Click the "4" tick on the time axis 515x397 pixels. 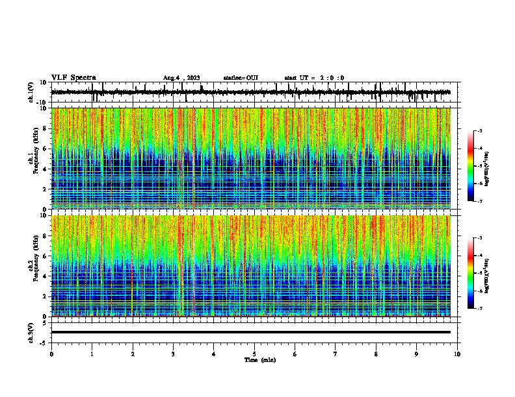coord(214,354)
